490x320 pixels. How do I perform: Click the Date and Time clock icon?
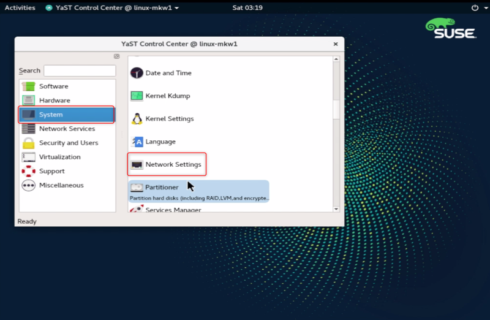[137, 73]
